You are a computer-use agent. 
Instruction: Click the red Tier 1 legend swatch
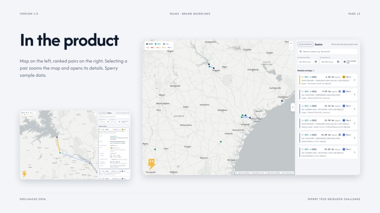tap(153, 47)
